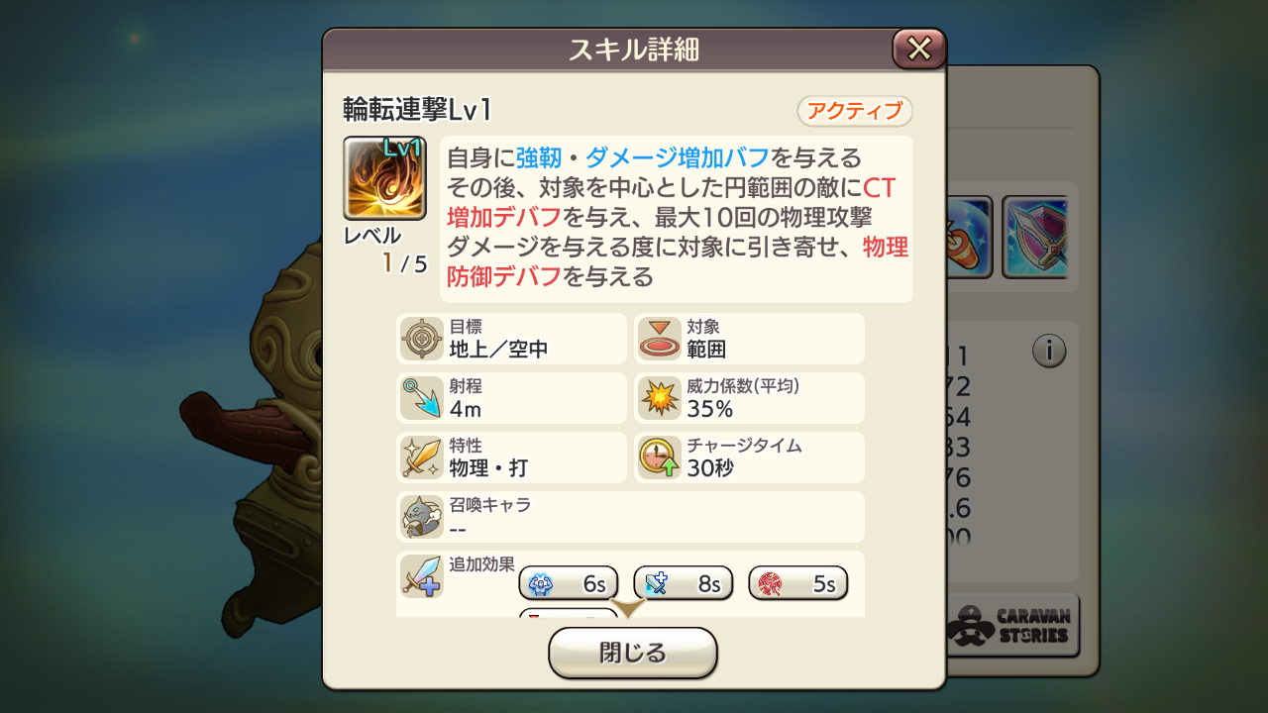Open the info (i) icon on stats panel
The image size is (1268, 713).
point(1049,351)
